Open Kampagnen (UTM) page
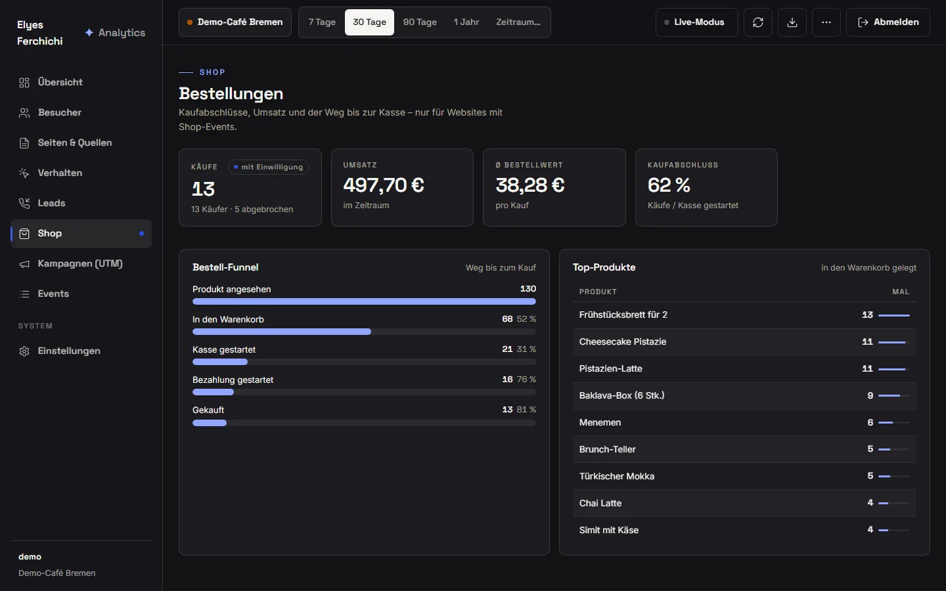The image size is (946, 591). [x=81, y=264]
